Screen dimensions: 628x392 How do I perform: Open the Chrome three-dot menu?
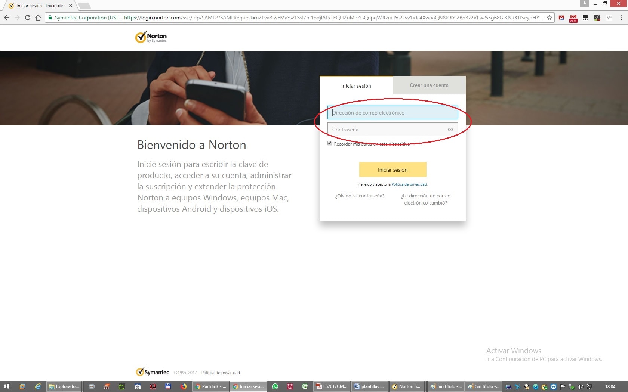[x=621, y=18]
